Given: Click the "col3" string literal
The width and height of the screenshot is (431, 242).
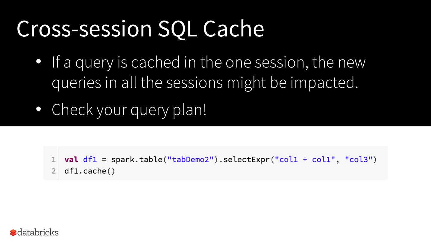Looking at the screenshot, I should pos(359,160).
